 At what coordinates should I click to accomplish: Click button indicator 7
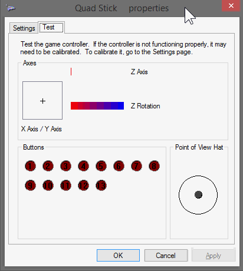136,166
